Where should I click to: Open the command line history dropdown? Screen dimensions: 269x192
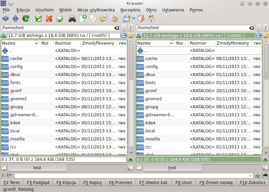[250, 175]
